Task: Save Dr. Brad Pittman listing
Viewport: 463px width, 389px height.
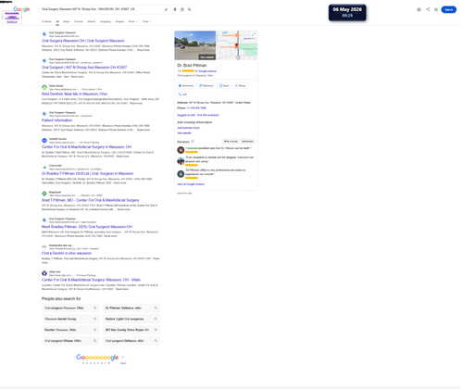Action: 224,85
